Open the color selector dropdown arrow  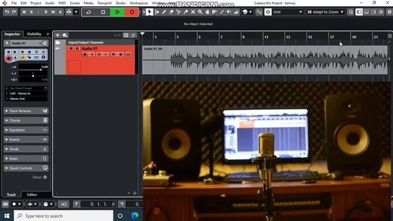pyautogui.click(x=250, y=12)
